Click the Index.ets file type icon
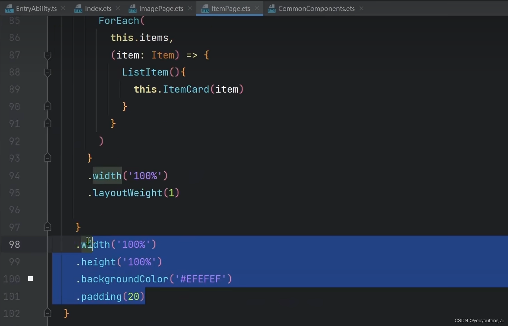The height and width of the screenshot is (326, 508). (x=78, y=9)
